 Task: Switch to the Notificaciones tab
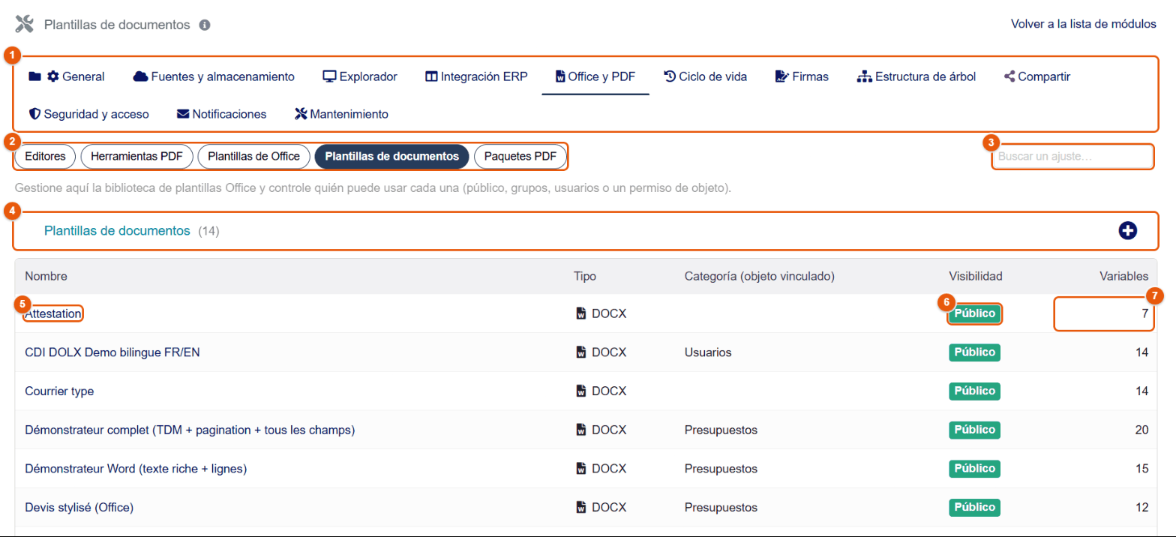click(x=222, y=114)
